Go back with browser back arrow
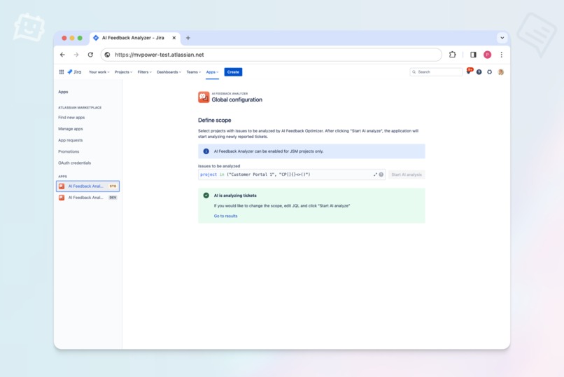This screenshot has height=377, width=564. tap(62, 55)
